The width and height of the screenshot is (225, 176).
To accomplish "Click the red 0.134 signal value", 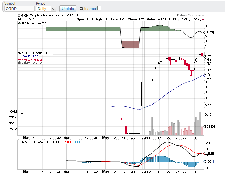I will pyautogui.click(x=66, y=142).
